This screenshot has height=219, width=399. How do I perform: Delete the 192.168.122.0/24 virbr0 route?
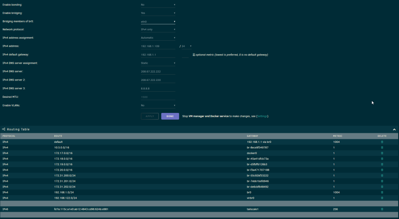[382, 198]
